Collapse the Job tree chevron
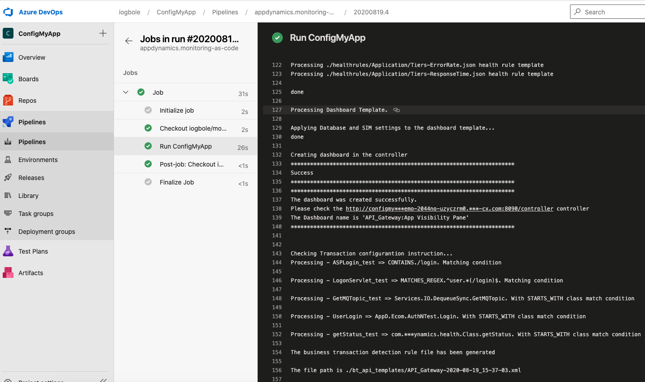Screen dimensions: 645x382 (x=126, y=92)
